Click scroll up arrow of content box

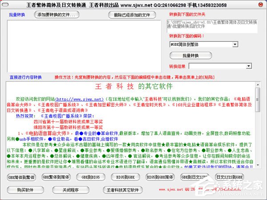[258, 84]
